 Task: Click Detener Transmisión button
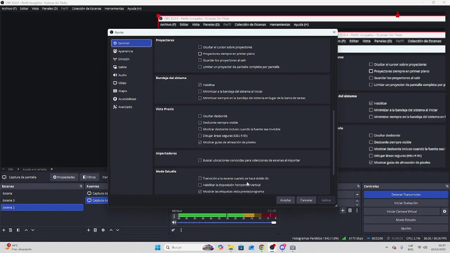406,195
